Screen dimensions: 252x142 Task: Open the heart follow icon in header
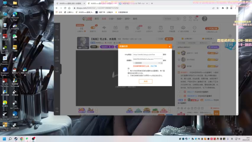pos(190,18)
